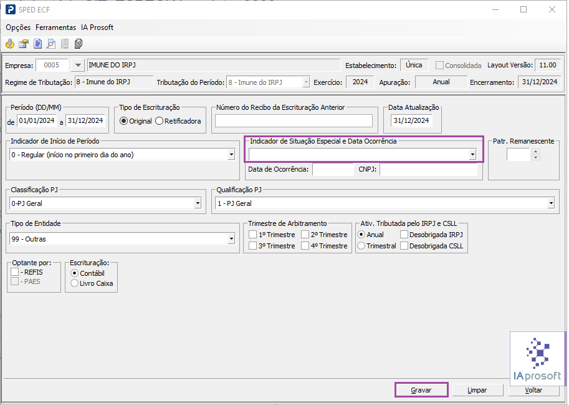569x405 pixels.
Task: Expand Indicador de Situação Especial dropdown
Action: click(472, 154)
